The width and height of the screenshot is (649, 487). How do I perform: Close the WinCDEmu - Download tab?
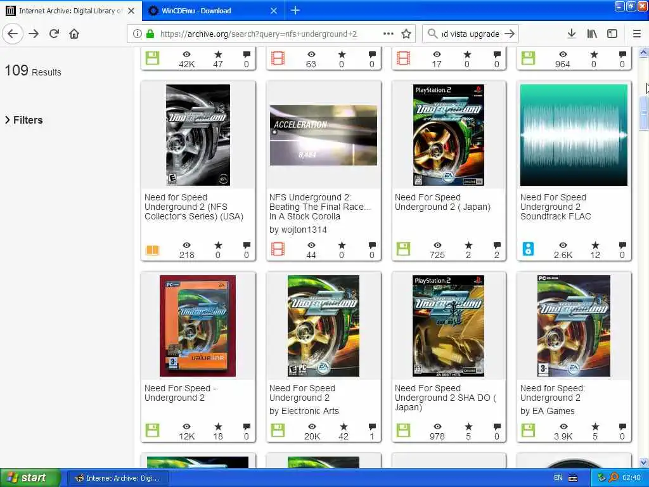coord(274,11)
